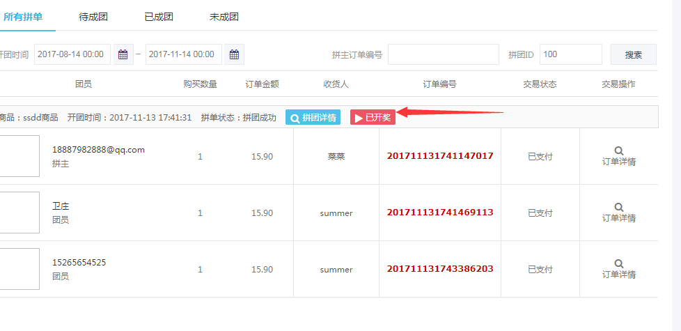
Task: Click the 拼团ID field containing 100
Action: [570, 54]
